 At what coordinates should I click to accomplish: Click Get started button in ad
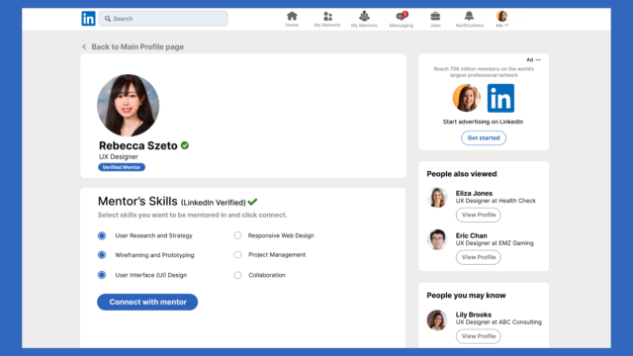pos(484,138)
